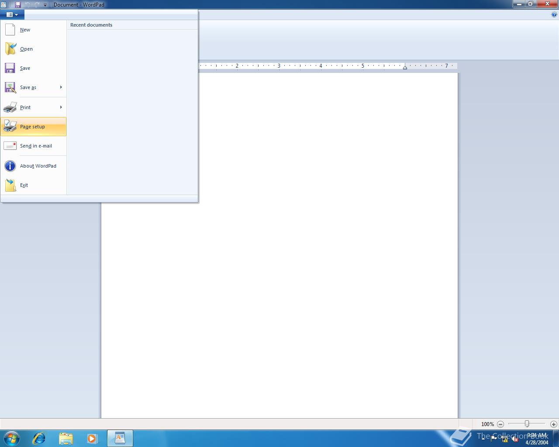Screen dimensions: 559x447
Task: Open the Windows Start orb
Action: click(x=11, y=438)
